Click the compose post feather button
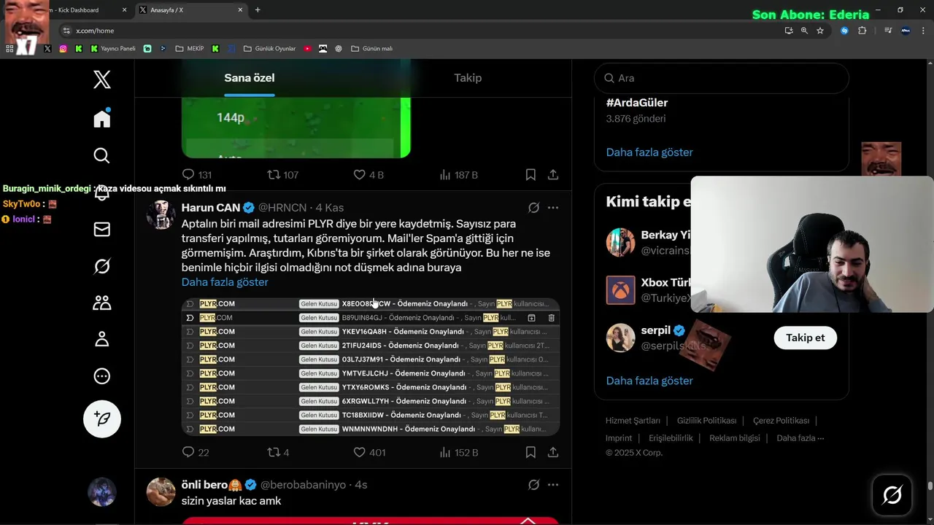Viewport: 934px width, 525px height. (x=102, y=419)
